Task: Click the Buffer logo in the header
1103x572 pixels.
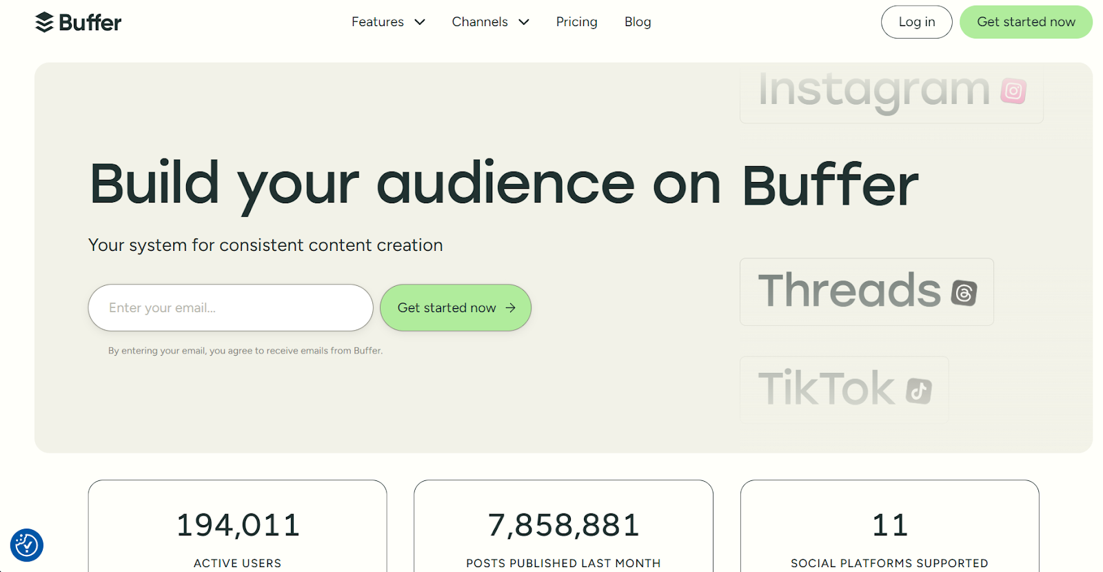Action: pyautogui.click(x=78, y=22)
